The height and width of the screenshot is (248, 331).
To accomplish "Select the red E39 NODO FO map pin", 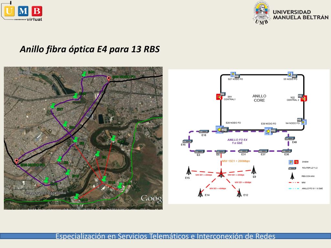I will (x=109, y=79).
